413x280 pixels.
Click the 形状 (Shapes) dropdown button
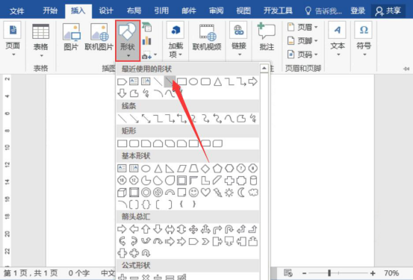coord(128,40)
